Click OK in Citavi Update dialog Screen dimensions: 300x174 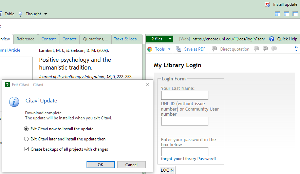100,165
